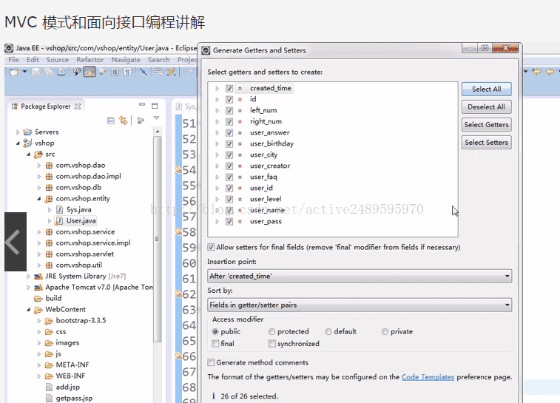Click the src source folder icon
This screenshot has width=560, height=403.
tap(38, 155)
